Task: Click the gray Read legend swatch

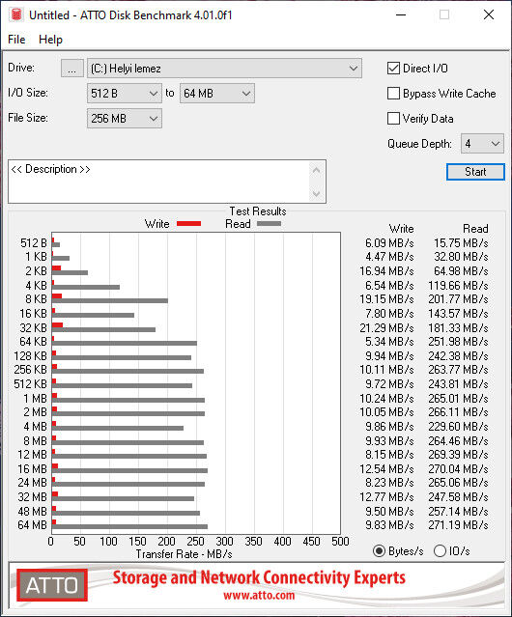Action: click(269, 224)
